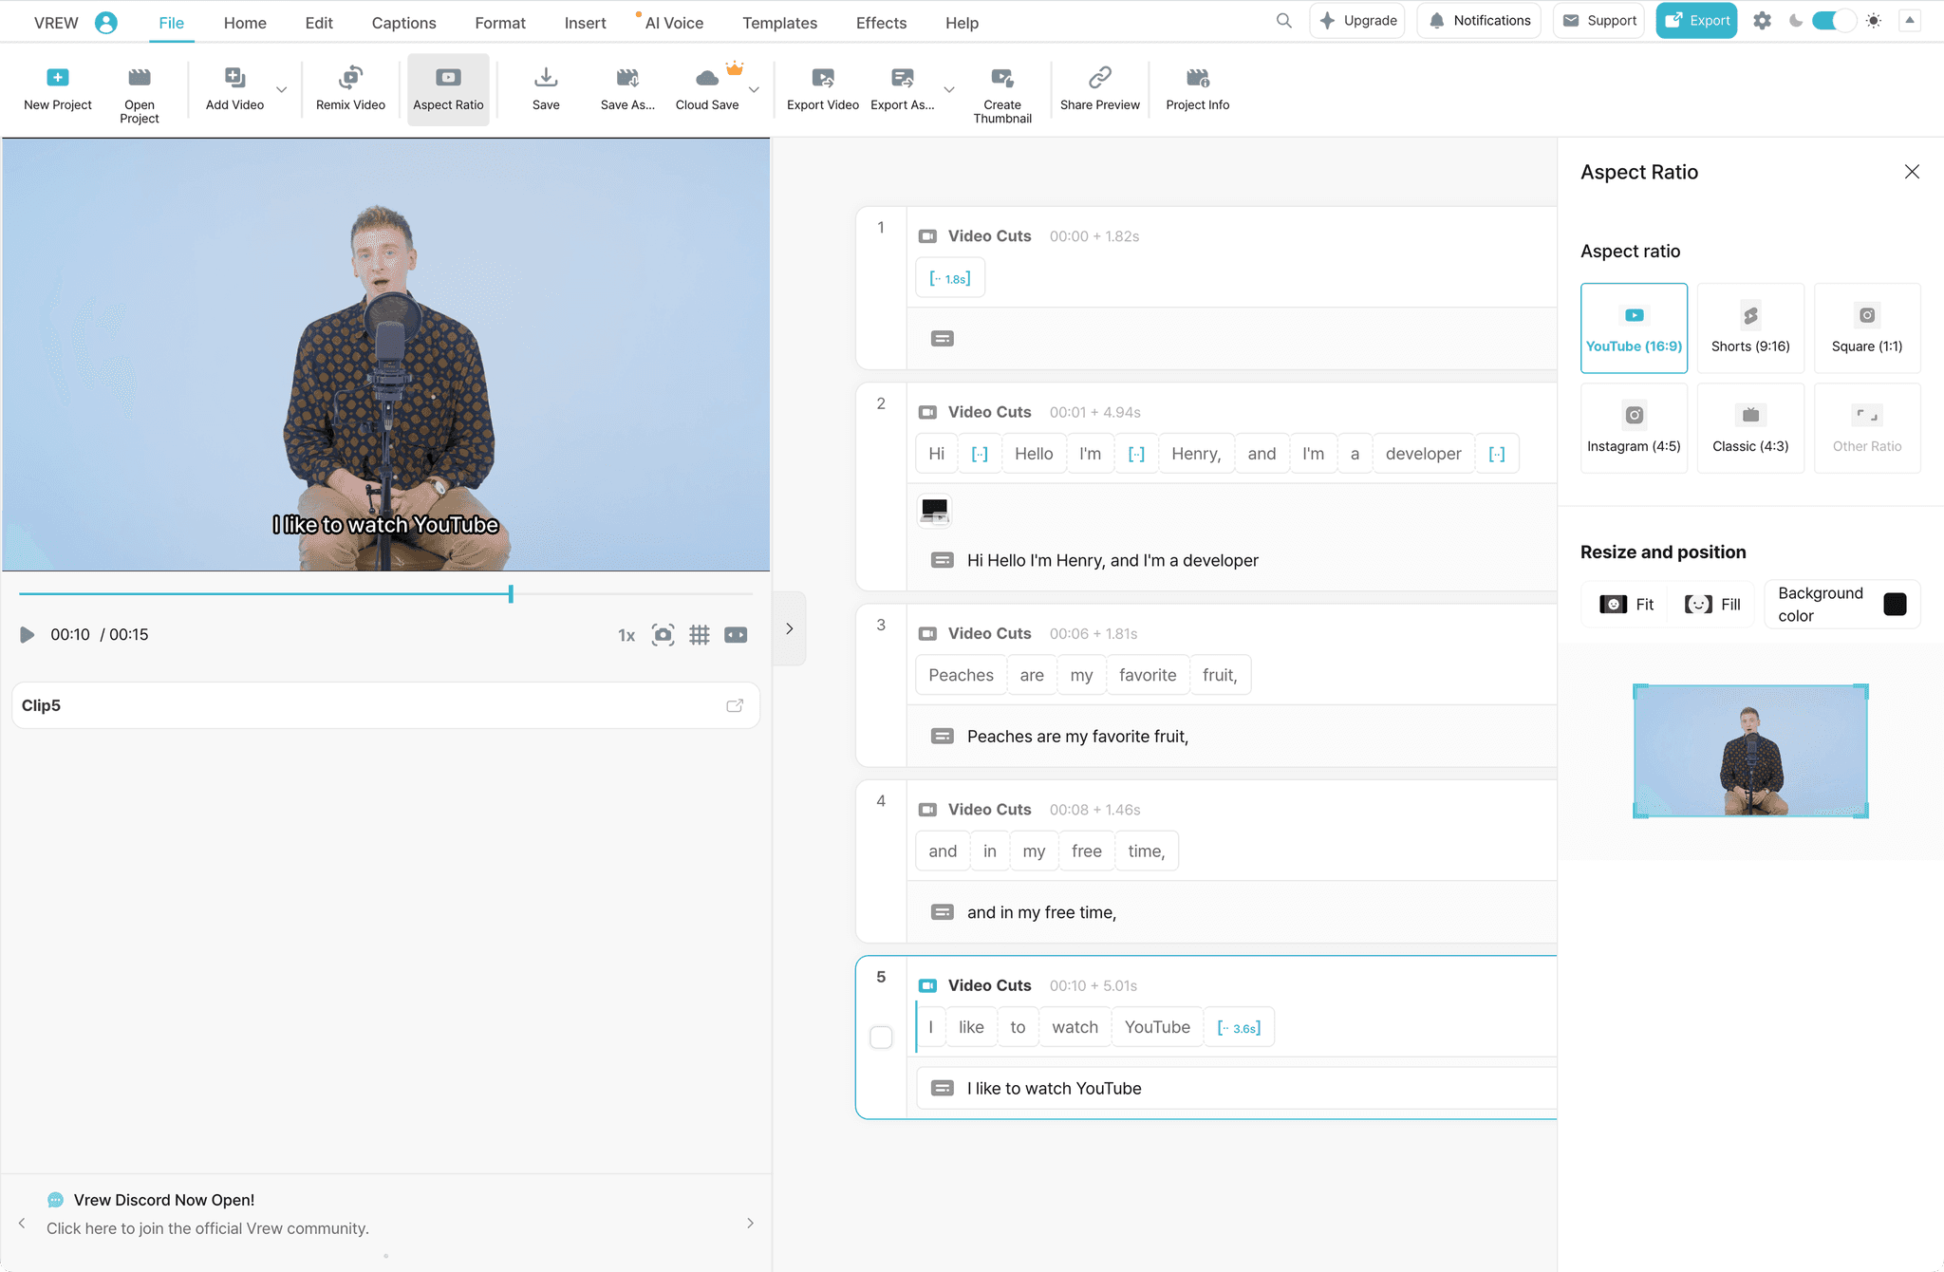Viewport: 1944px width, 1272px height.
Task: Open the search magnifier icon
Action: tap(1283, 21)
